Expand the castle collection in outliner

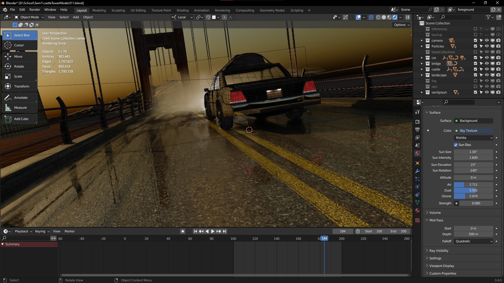click(x=422, y=69)
